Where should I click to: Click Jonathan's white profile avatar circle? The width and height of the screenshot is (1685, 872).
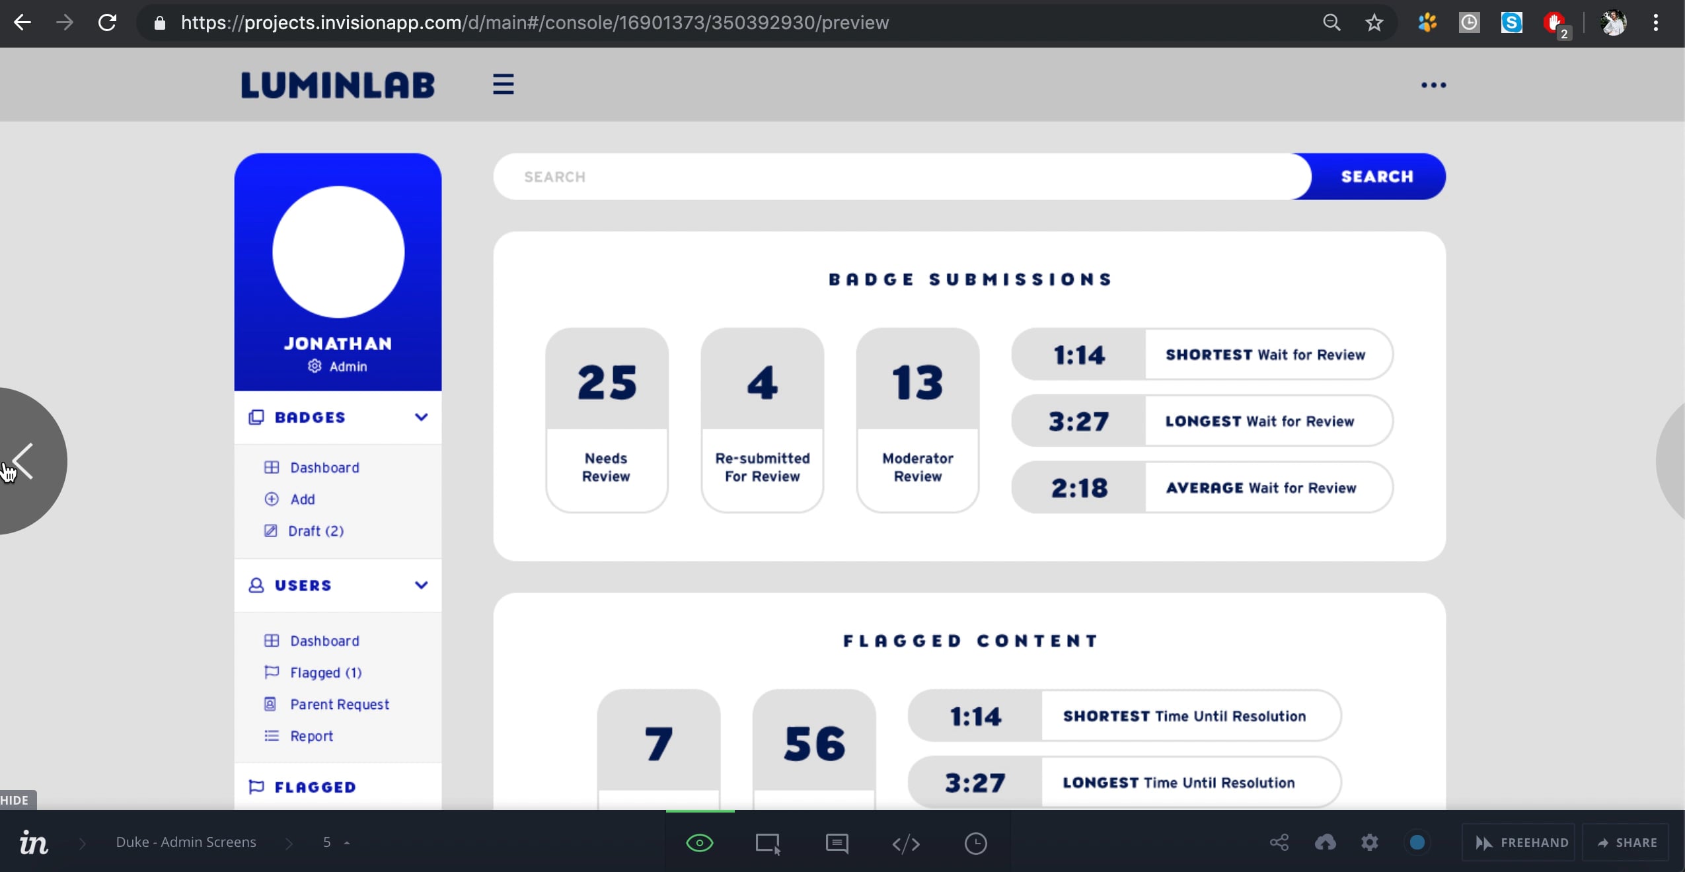pyautogui.click(x=338, y=252)
